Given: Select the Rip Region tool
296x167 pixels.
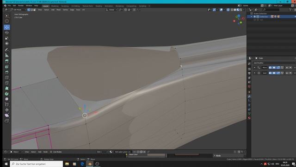Looking at the screenshot, I should [7, 121].
